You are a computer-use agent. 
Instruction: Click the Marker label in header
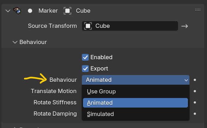[48, 11]
